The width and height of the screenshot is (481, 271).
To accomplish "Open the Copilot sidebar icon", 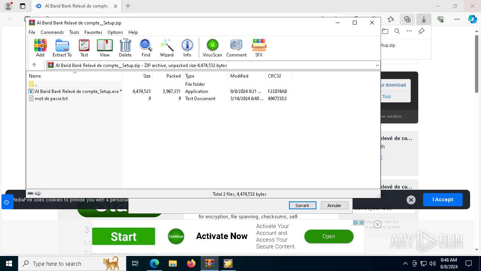I will [473, 19].
